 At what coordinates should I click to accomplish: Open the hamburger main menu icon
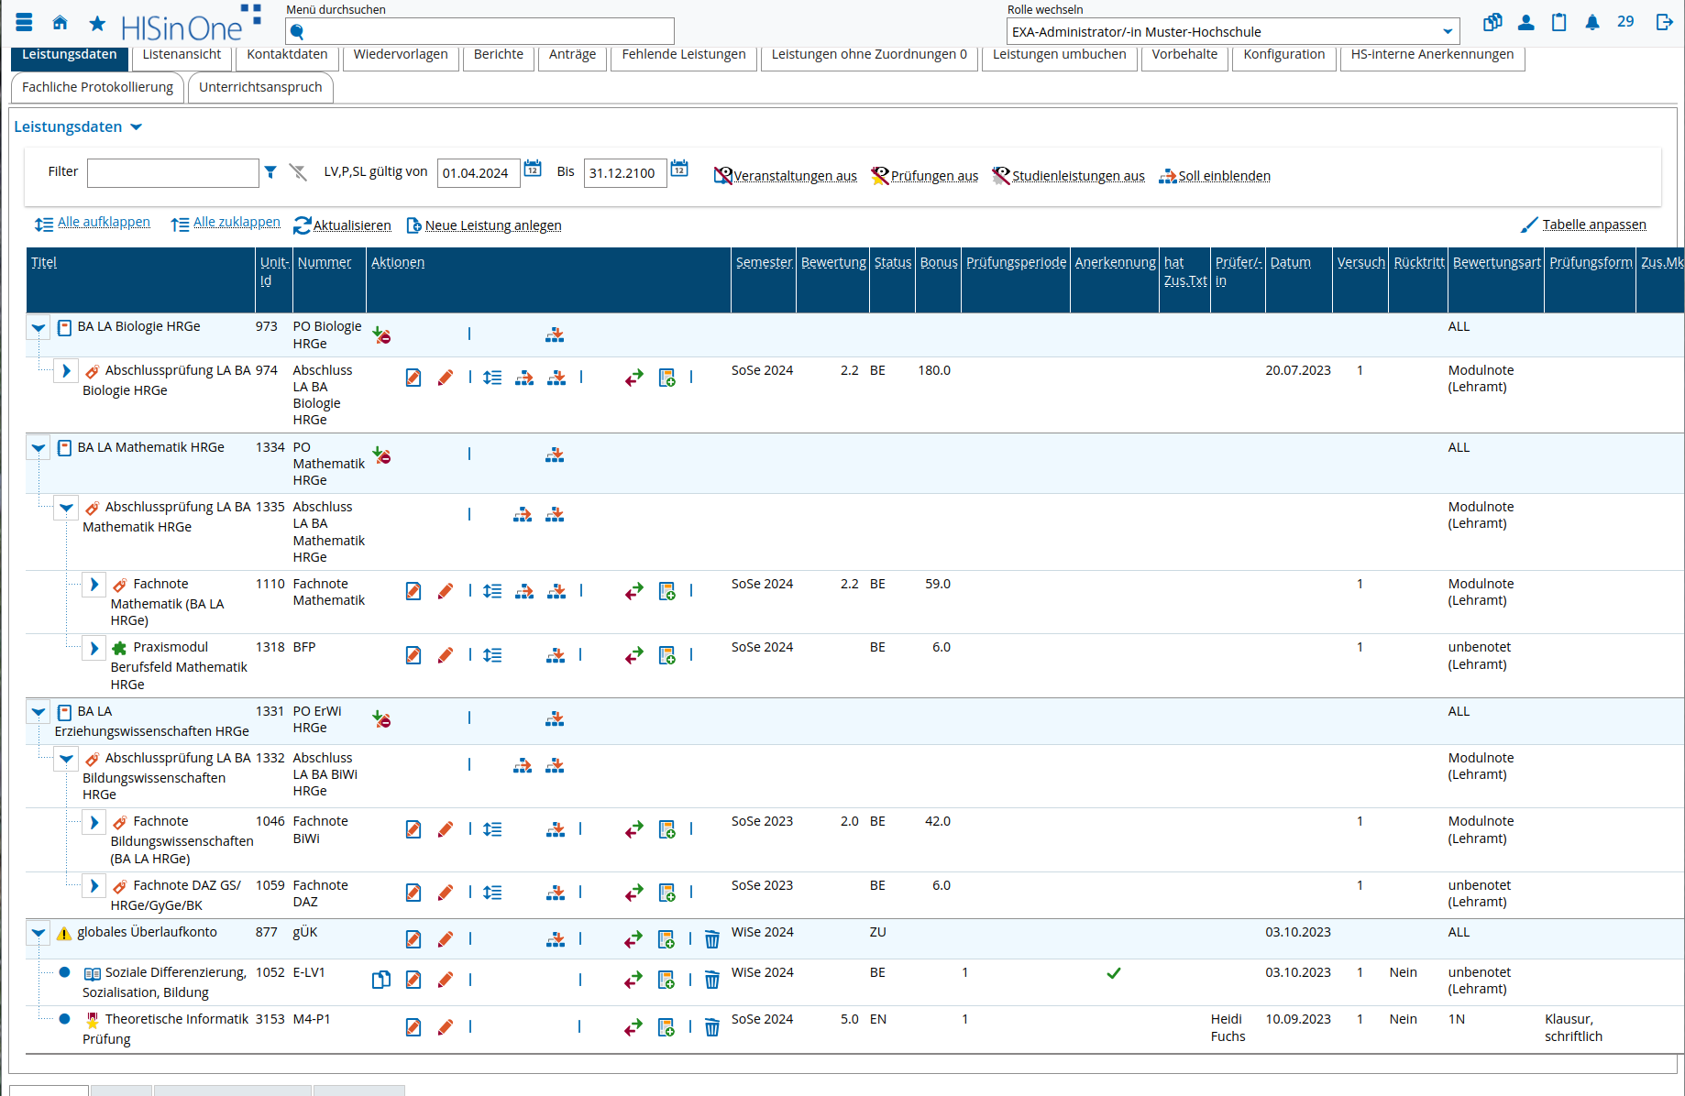click(25, 23)
